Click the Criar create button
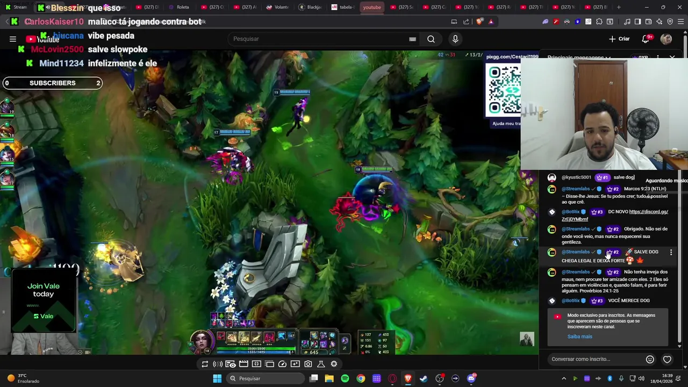Screen dimensions: 688x387 [x=619, y=39]
